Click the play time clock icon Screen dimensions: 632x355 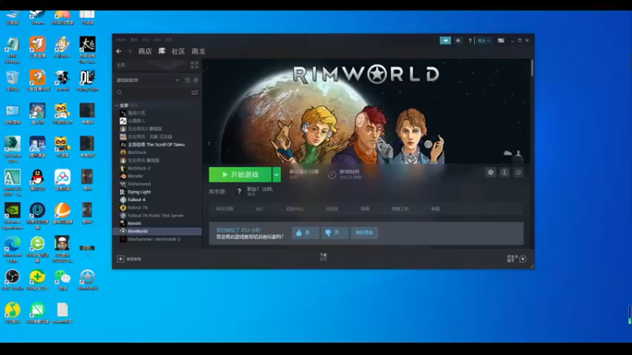point(332,174)
